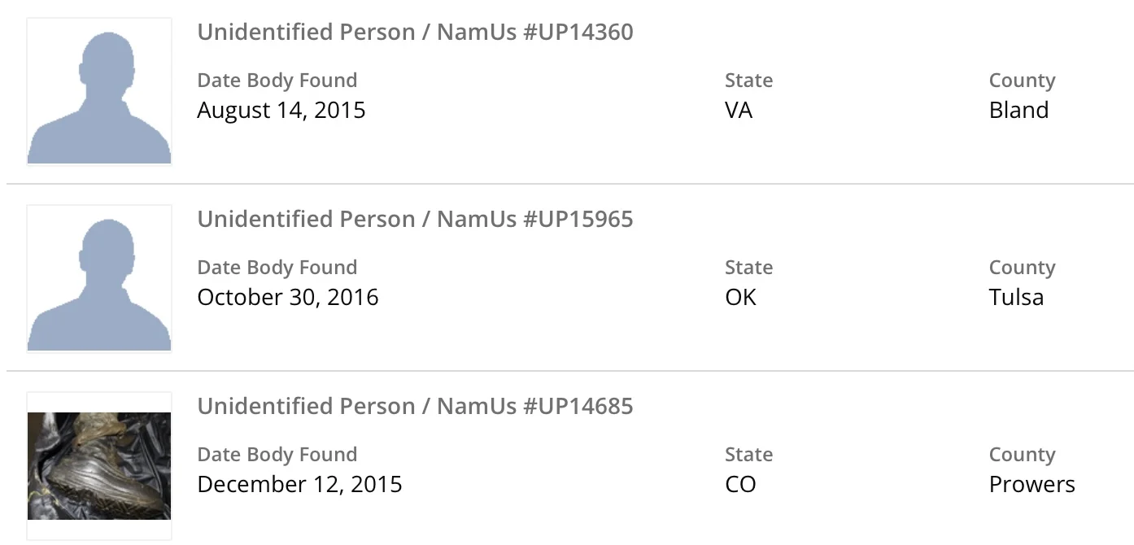
Task: Open the UP14360 placeholder silhouette thumbnail
Action: [99, 92]
